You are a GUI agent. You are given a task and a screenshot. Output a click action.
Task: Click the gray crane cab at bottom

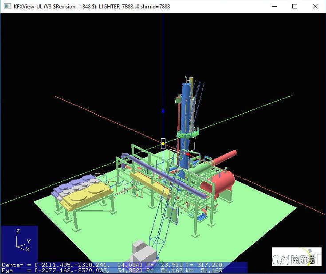point(142,252)
